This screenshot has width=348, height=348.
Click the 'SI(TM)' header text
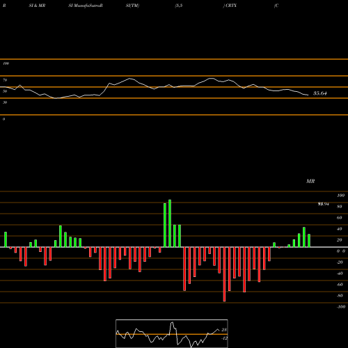click(132, 6)
